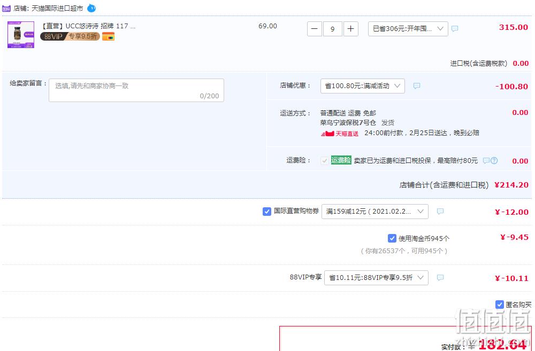535x351 pixels.
Task: Click the 给卖家留言 label
Action: click(x=28, y=83)
